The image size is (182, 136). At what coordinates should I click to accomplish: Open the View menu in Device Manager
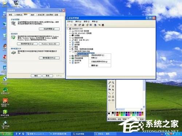pos(86,21)
